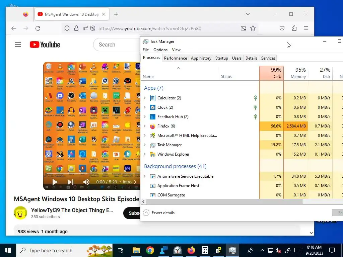The image size is (343, 257).
Task: Open the File menu in Task Manager
Action: point(146,50)
